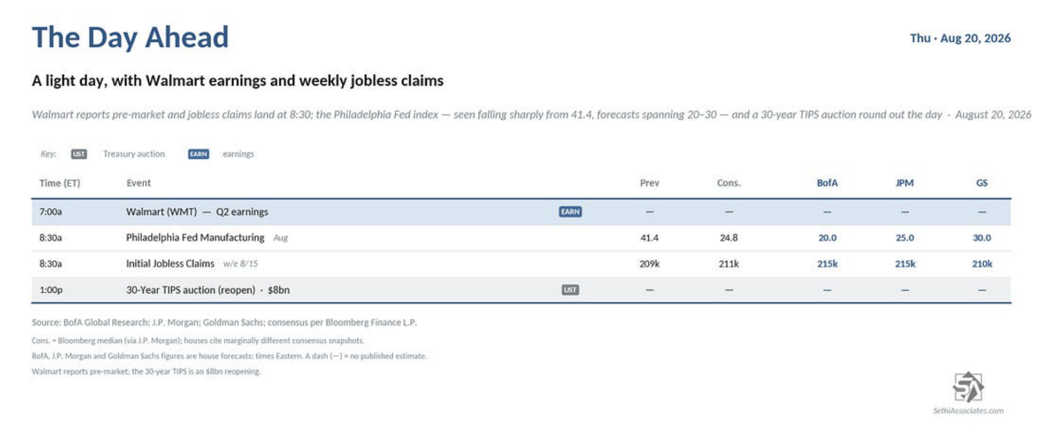Click the GS jobless claims forecast 210k

point(982,264)
